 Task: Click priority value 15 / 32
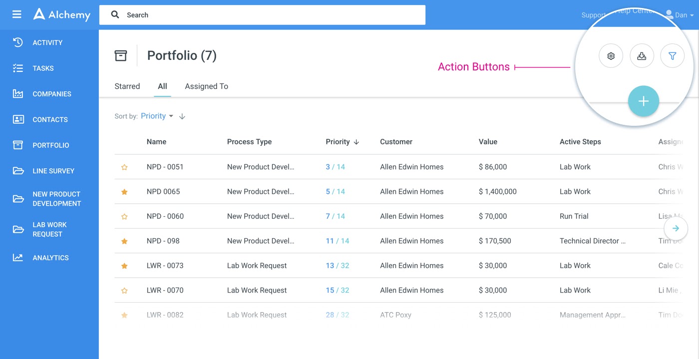click(x=337, y=290)
